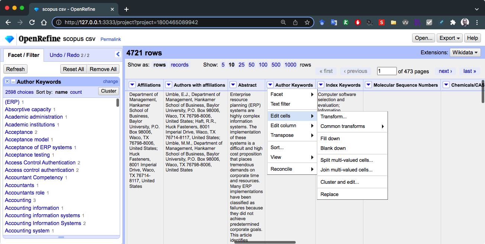
Task: Click the red S extension icon
Action: point(381,22)
